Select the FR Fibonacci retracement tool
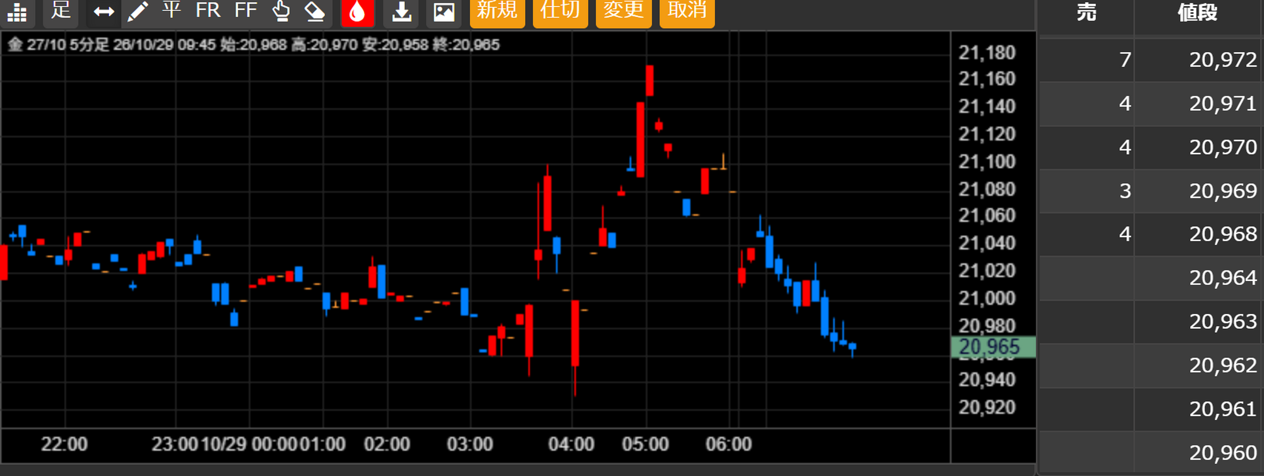1264x476 pixels. click(208, 10)
